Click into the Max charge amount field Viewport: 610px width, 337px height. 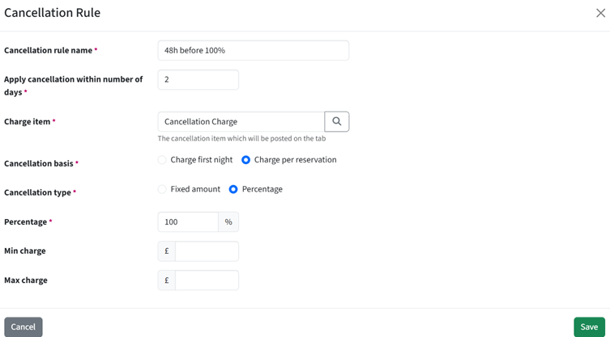(207, 280)
